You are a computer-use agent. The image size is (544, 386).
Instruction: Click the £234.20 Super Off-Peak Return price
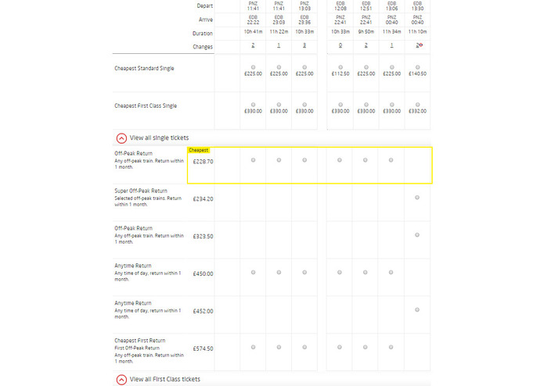pyautogui.click(x=203, y=199)
